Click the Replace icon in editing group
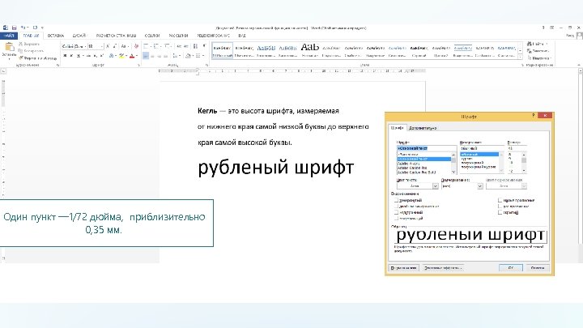This screenshot has height=328, width=583. pyautogui.click(x=530, y=51)
